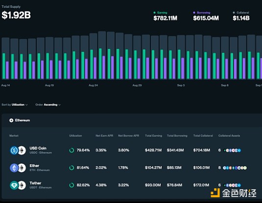The width and height of the screenshot is (262, 203).
Task: Click the 3.22% net borrow APR
Action: coord(123,185)
